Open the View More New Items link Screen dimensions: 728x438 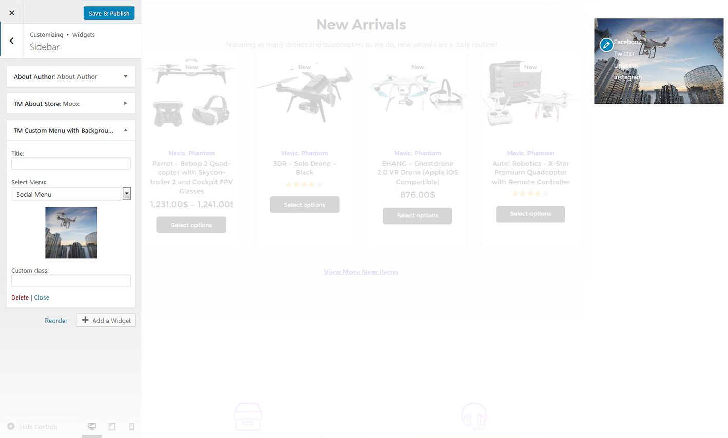click(x=361, y=272)
